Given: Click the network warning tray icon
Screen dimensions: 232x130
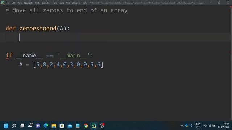Looking at the screenshot, I should coord(186,126).
